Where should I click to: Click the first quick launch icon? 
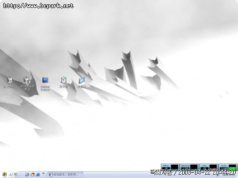pos(27,174)
